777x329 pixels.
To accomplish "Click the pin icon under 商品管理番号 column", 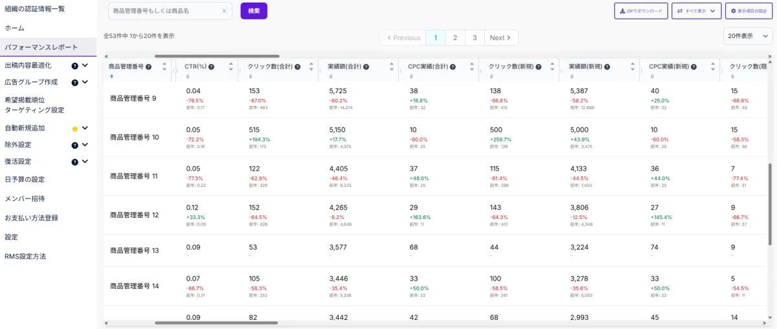I will click(111, 76).
